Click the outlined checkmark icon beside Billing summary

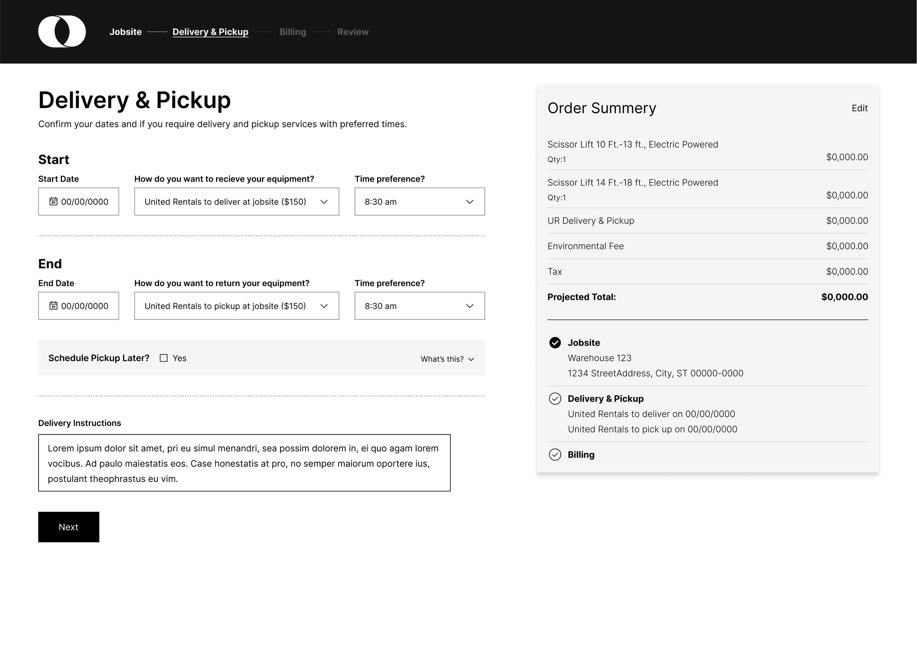(555, 454)
